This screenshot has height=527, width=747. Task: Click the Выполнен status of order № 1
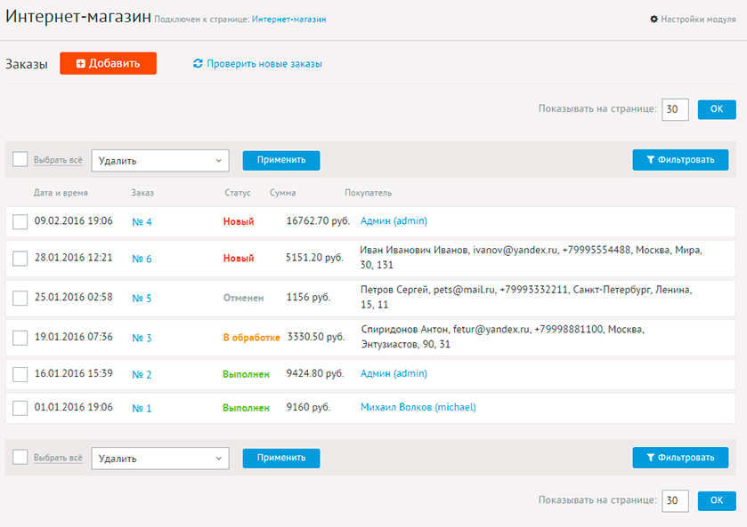click(246, 408)
